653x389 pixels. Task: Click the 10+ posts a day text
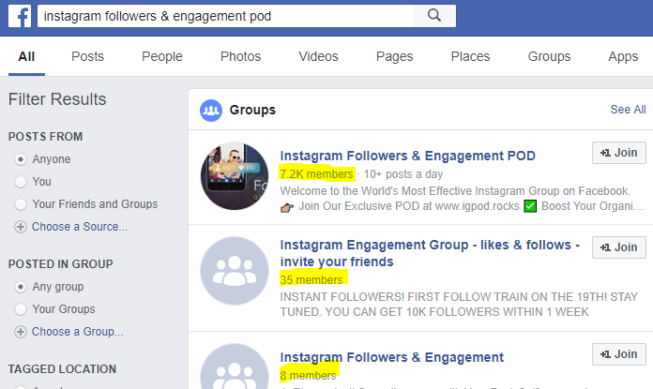pyautogui.click(x=403, y=174)
